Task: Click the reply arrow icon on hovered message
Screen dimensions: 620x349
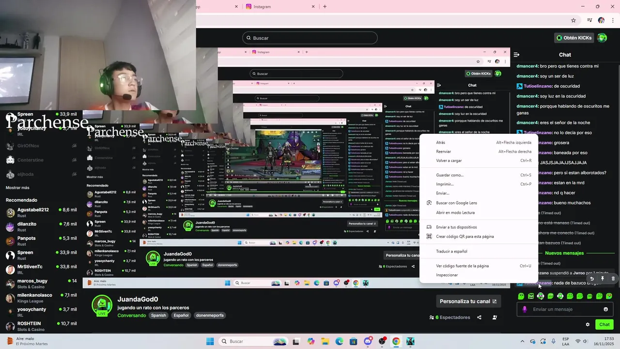Action: [592, 279]
